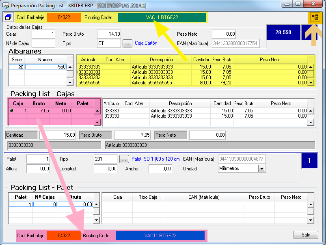The height and width of the screenshot is (245, 326).
Task: Click the Kriter ERP window title icon
Action: coord(6,6)
